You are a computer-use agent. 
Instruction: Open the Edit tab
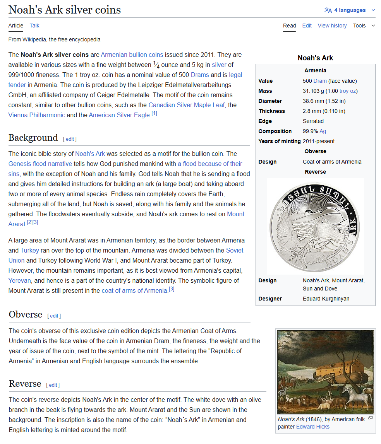point(307,26)
